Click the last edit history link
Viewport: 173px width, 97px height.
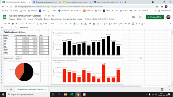coord(100,19)
